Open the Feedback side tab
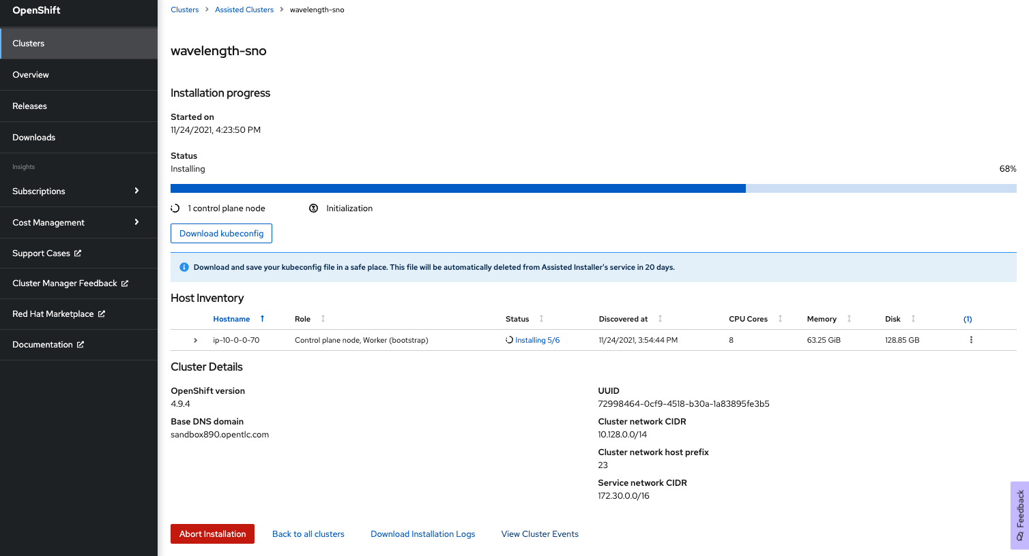 [x=1019, y=515]
